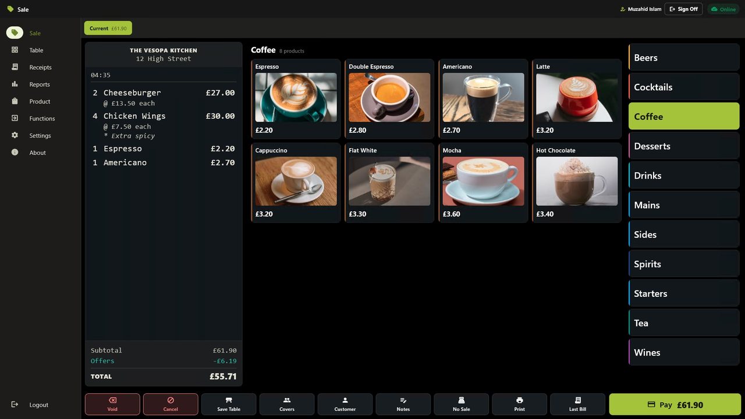745x419 pixels.
Task: Open the About info icon
Action: tap(15, 152)
